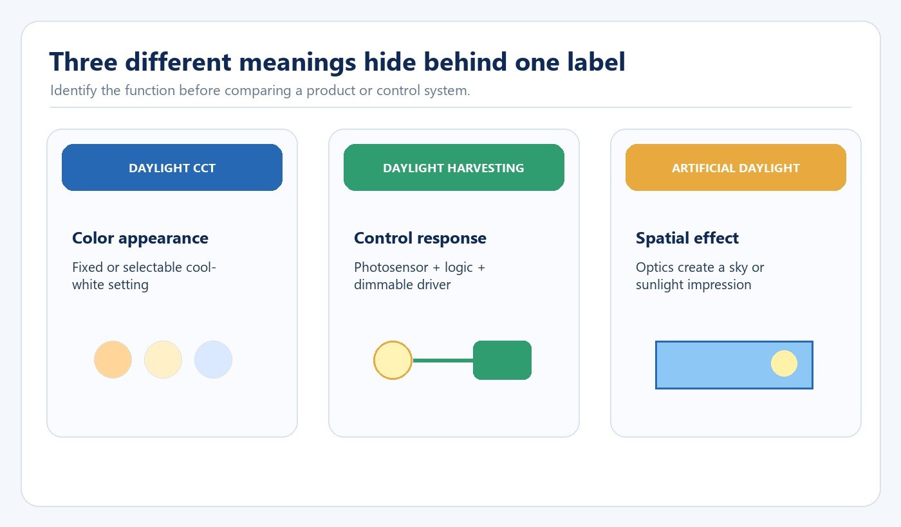The image size is (901, 527).
Task: Click the blue sky panel illustration
Action: pyautogui.click(x=734, y=364)
